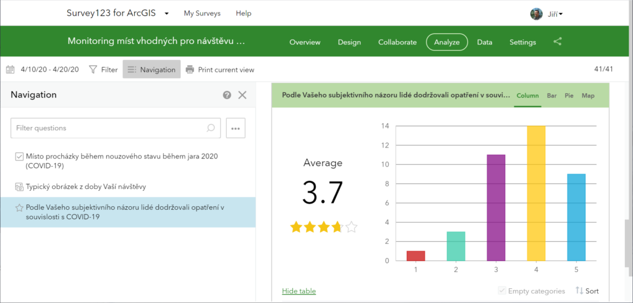Click the yellow bar for rating 4

pos(535,193)
